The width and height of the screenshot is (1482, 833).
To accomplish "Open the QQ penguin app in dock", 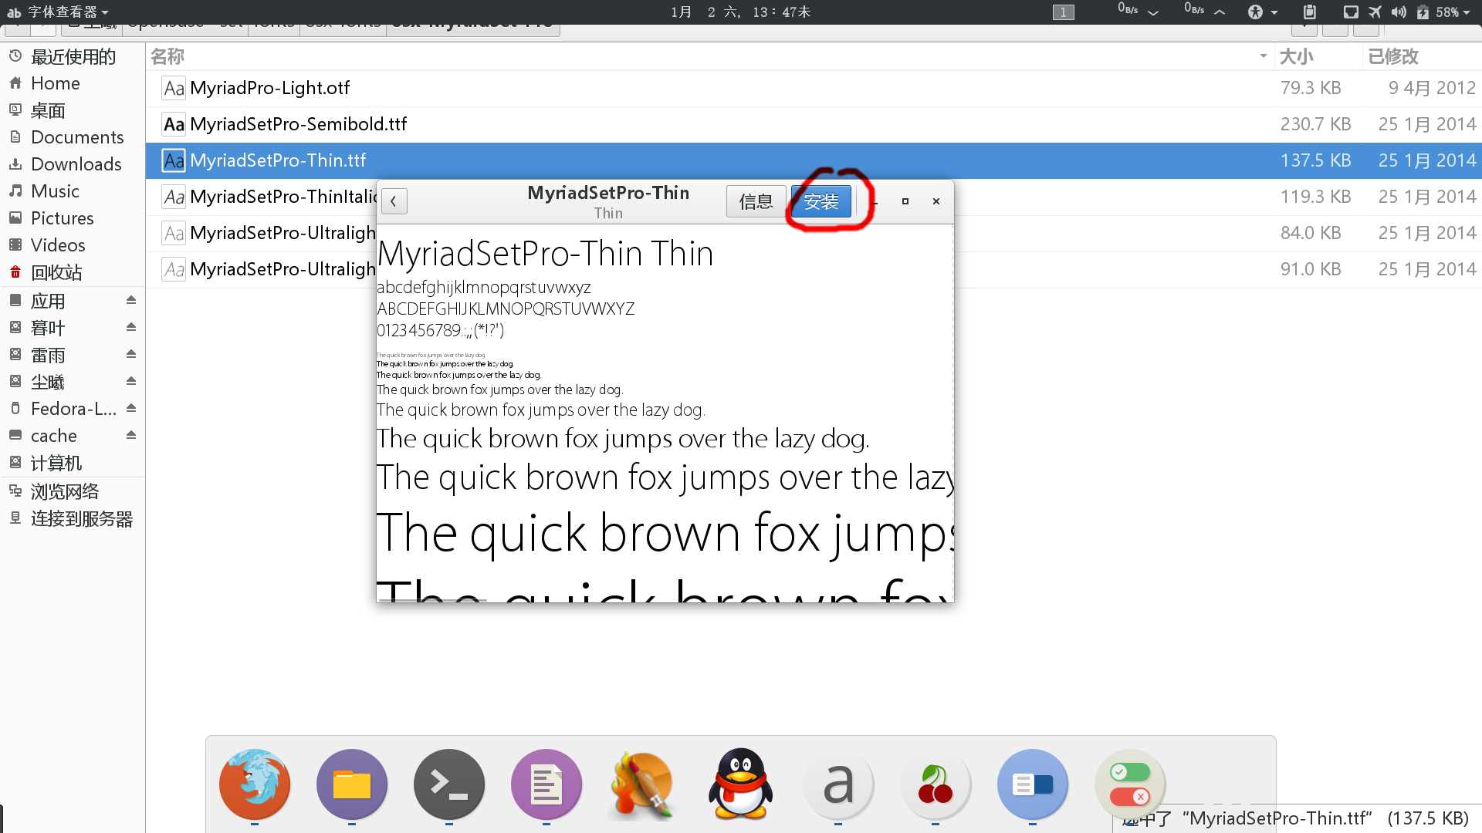I will 741,784.
